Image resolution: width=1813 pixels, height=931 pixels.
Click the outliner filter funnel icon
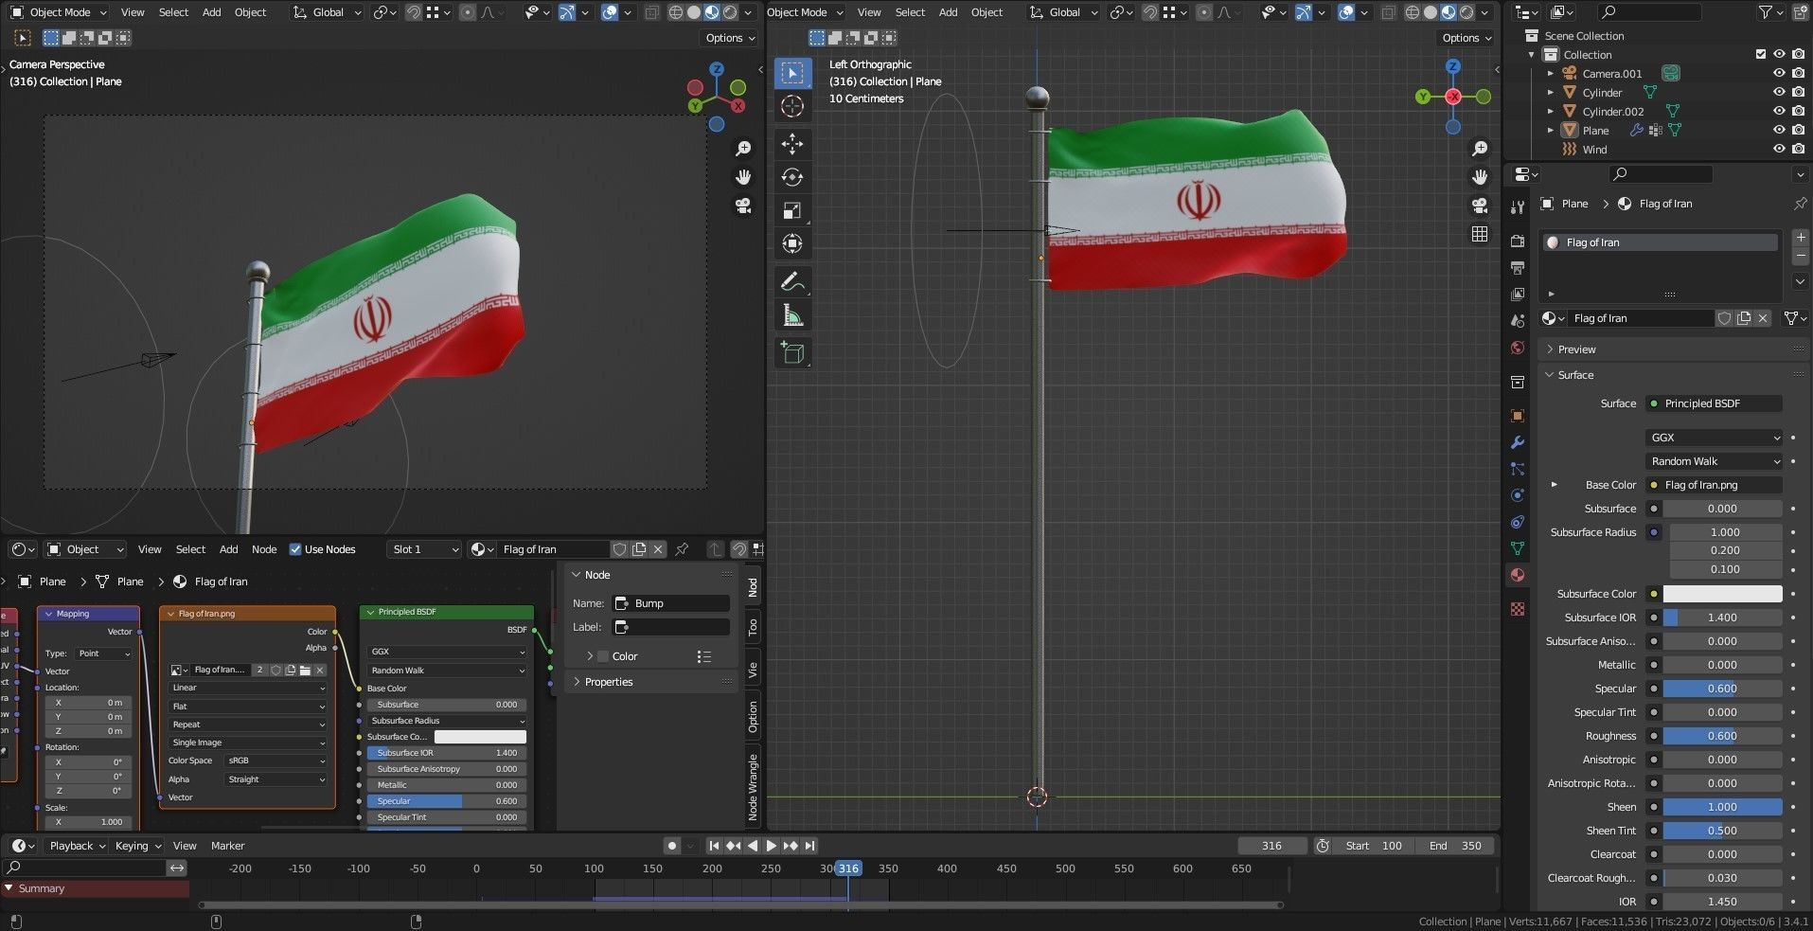(x=1767, y=12)
